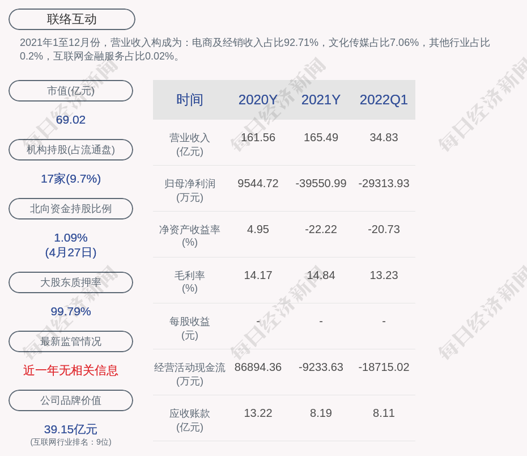The width and height of the screenshot is (527, 456).
Task: Select net profit value 9544.72
Action: click(258, 184)
